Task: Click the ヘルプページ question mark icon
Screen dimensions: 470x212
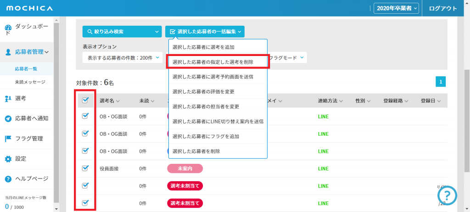Action: (8, 179)
